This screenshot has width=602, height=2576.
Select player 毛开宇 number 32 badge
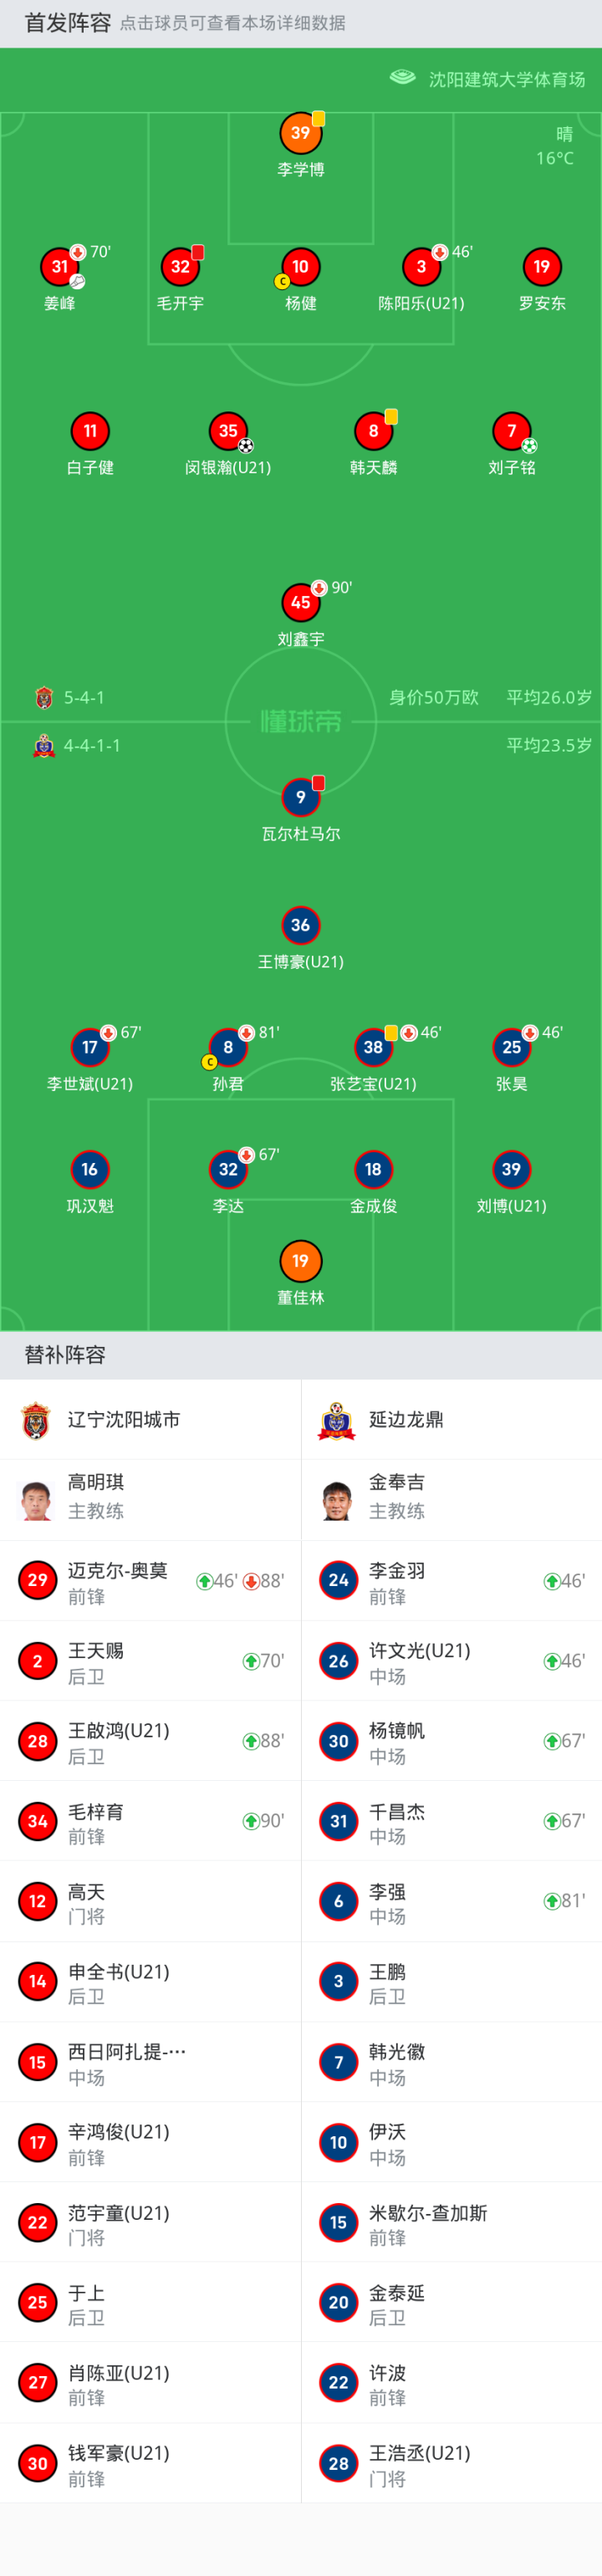coord(180,267)
